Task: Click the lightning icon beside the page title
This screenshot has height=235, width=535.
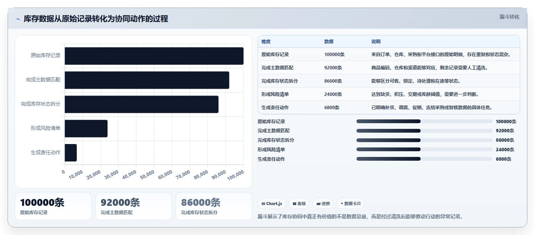Action: (18, 19)
